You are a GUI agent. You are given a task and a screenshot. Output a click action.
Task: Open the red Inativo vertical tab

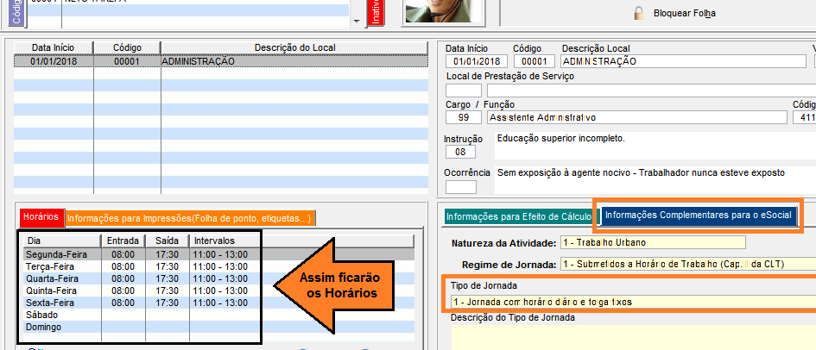374,11
